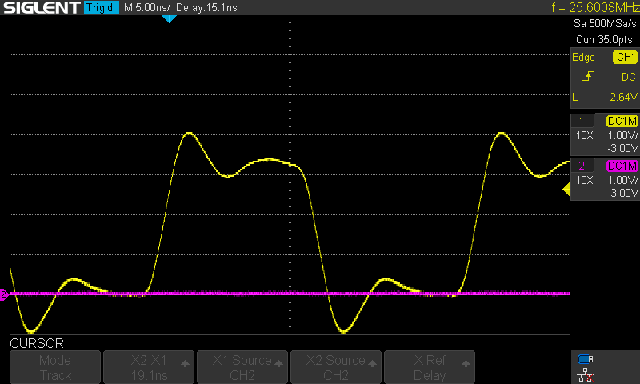Click the rising edge trigger slope icon
Viewport: 640px width, 384px height.
click(588, 77)
